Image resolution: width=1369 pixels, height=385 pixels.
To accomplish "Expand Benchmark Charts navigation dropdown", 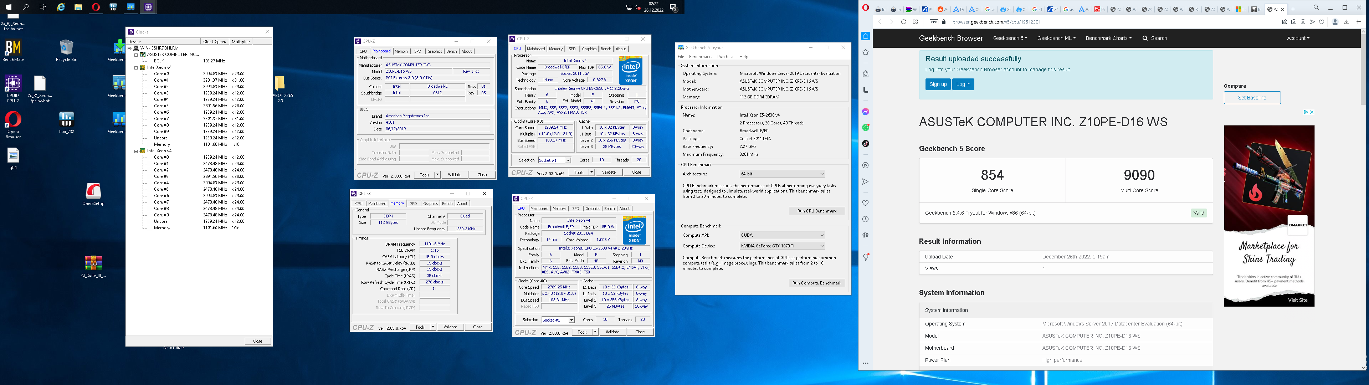I will coord(1108,38).
